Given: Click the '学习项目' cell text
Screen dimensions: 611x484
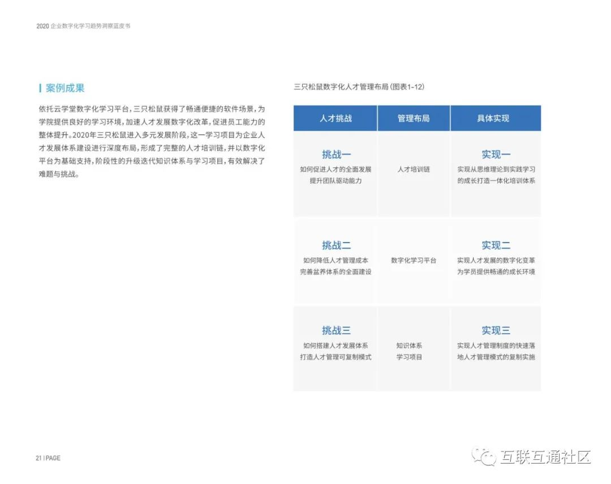Looking at the screenshot, I should 409,357.
